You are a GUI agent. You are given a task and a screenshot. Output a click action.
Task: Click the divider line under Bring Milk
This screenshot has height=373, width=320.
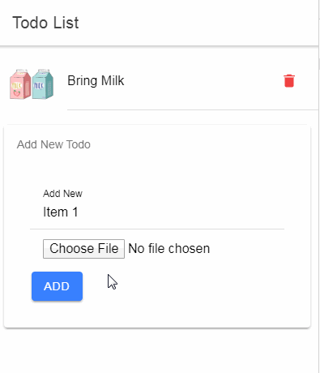coord(193,109)
